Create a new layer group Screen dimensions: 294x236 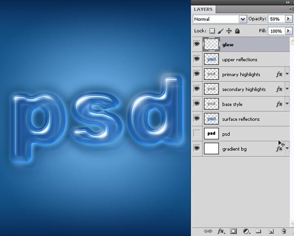[x=258, y=231]
